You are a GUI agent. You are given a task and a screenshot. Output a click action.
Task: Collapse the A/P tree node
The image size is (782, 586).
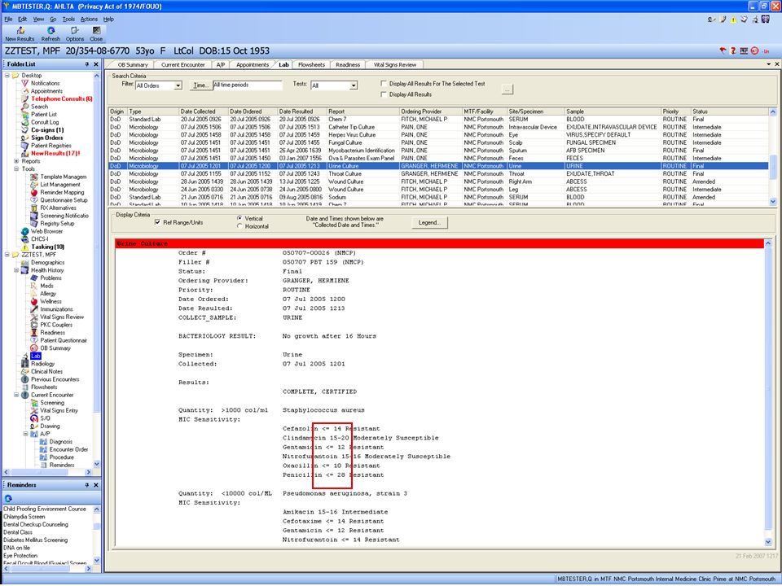[x=25, y=434]
